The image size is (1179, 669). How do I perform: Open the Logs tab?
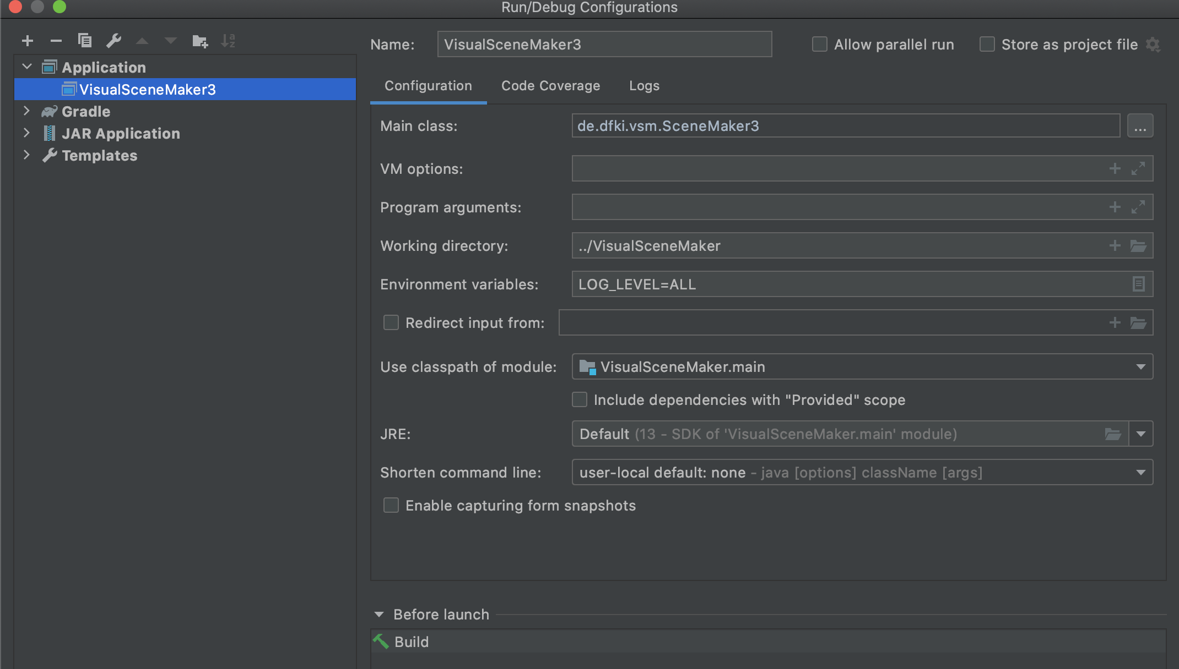pos(643,85)
